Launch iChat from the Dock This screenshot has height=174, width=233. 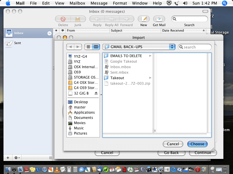click(x=81, y=169)
